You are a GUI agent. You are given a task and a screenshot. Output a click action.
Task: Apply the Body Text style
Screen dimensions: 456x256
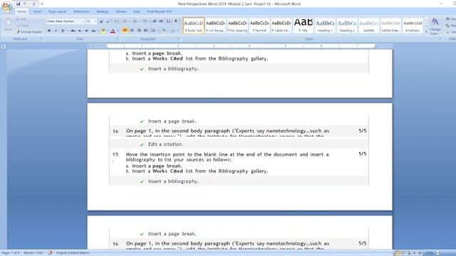click(194, 26)
